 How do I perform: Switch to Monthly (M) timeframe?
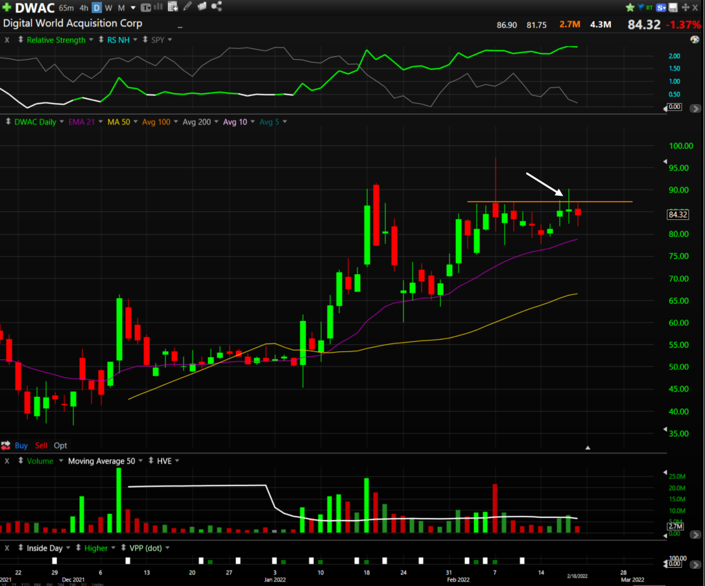(121, 8)
